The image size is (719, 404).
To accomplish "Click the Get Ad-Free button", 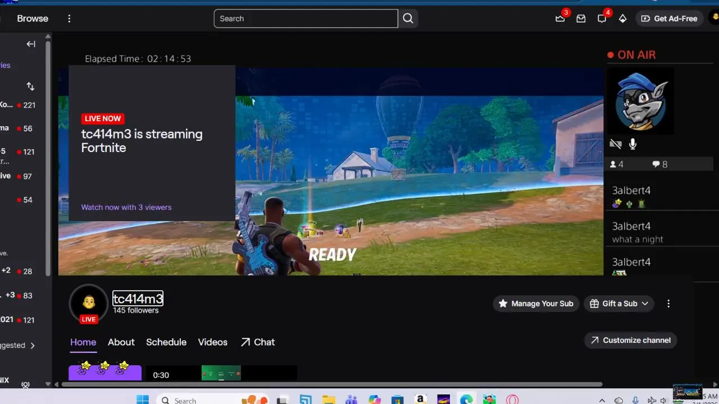I will (669, 19).
